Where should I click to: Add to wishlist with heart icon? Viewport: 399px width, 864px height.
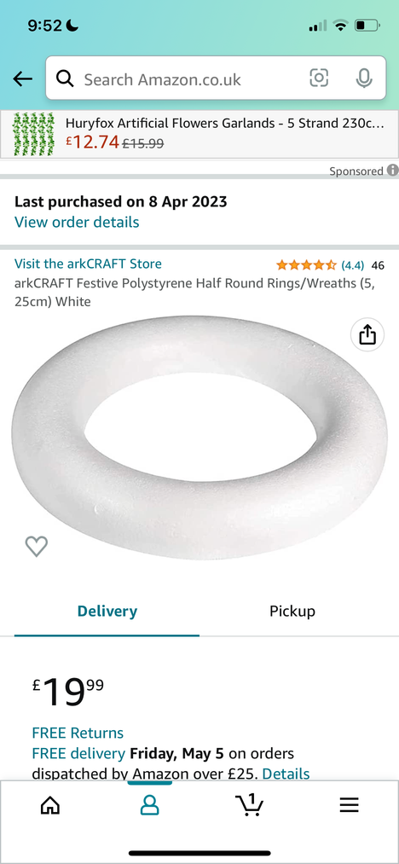point(37,546)
